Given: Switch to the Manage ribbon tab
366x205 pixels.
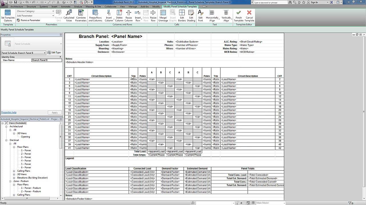Looking at the screenshot, I should pyautogui.click(x=133, y=7).
